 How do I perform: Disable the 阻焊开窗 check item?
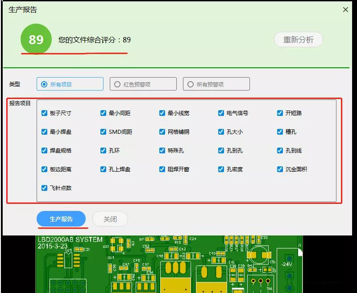162,169
